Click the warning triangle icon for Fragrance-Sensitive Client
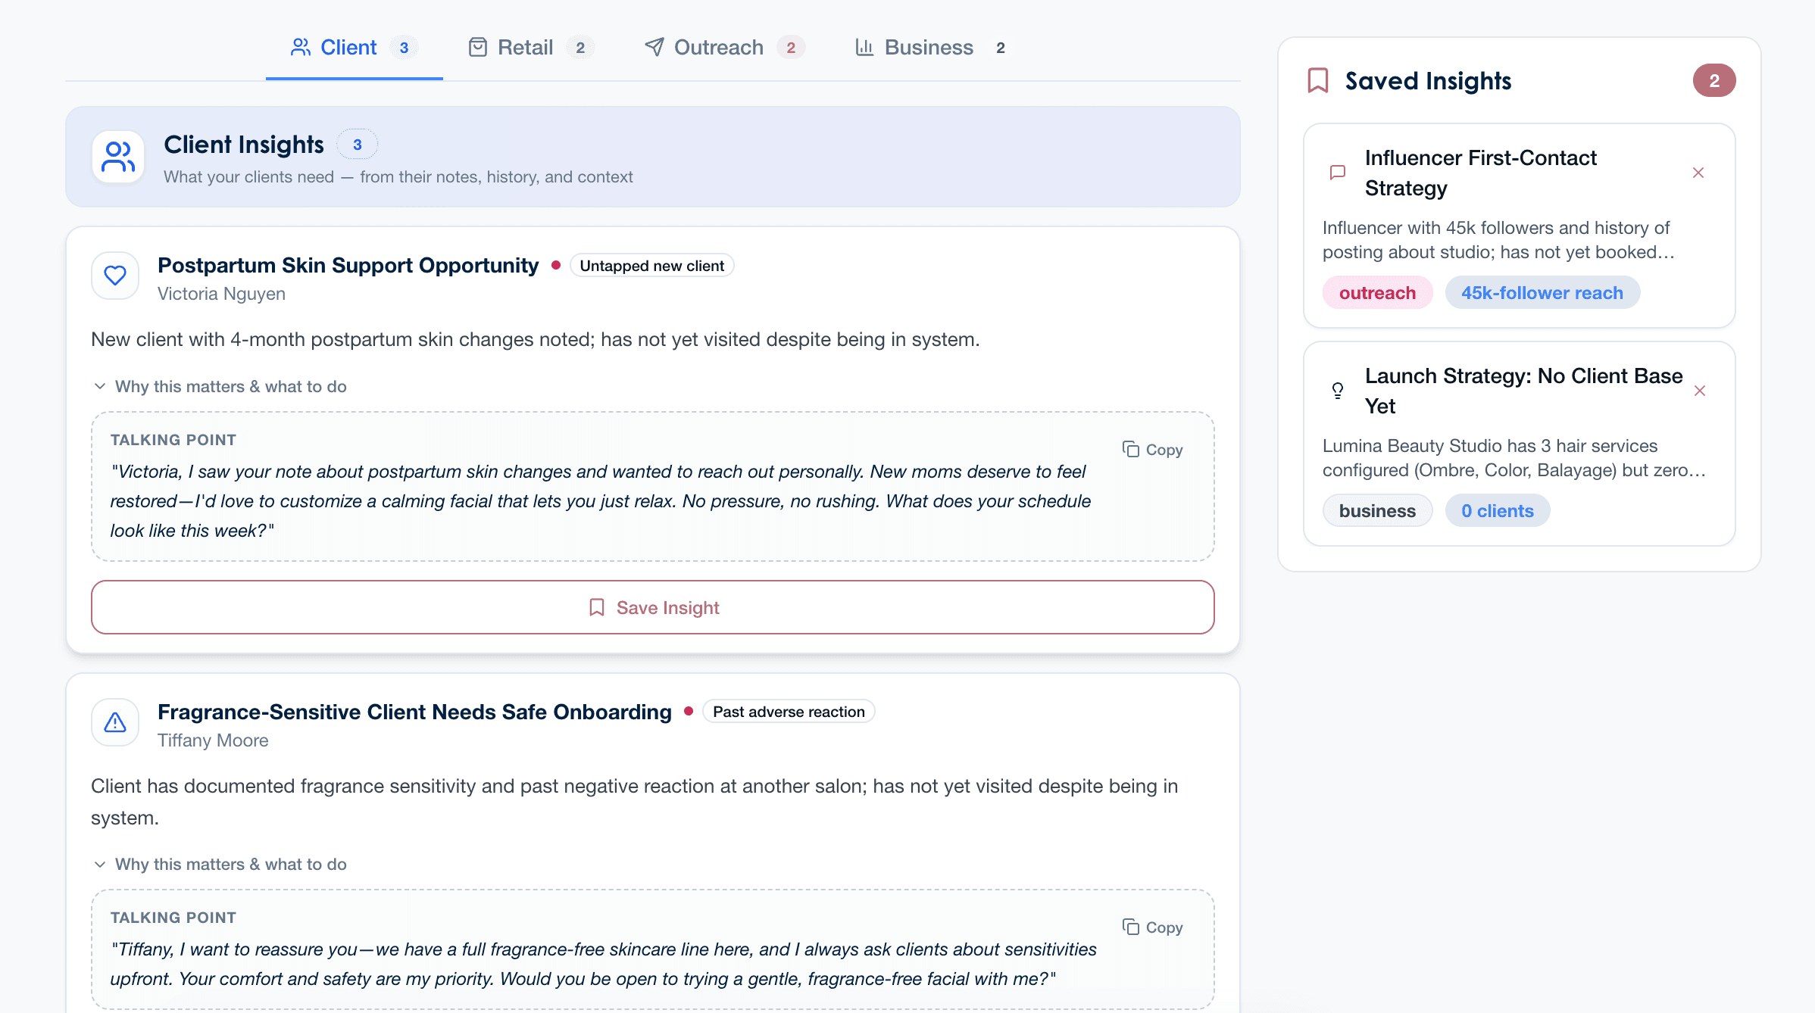 115,722
